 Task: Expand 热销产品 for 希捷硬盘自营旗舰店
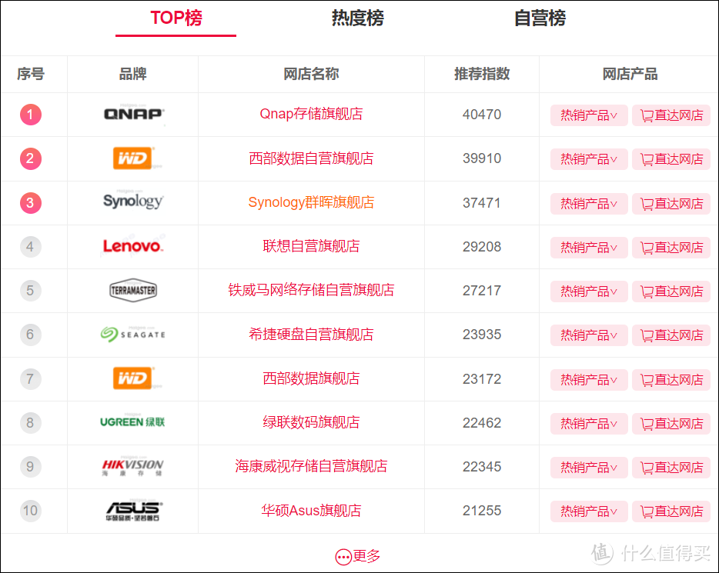click(589, 335)
